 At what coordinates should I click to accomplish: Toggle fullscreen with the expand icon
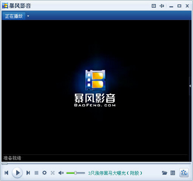coord(52,173)
